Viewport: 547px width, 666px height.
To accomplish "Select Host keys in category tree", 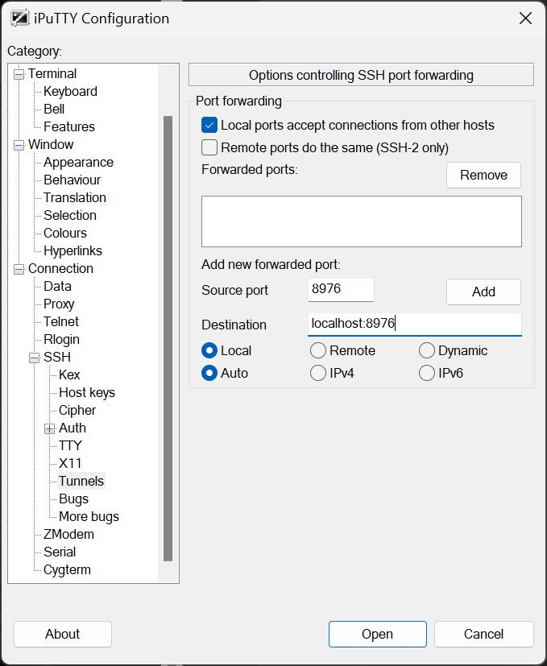I will pos(87,392).
